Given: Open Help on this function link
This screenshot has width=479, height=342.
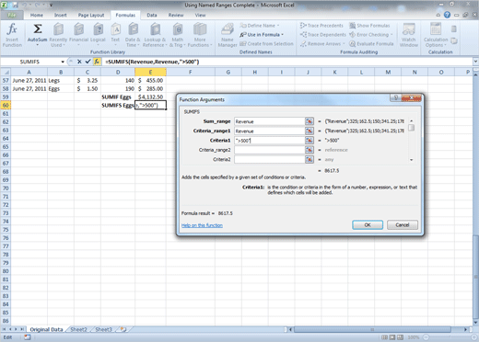Looking at the screenshot, I should click(x=202, y=225).
